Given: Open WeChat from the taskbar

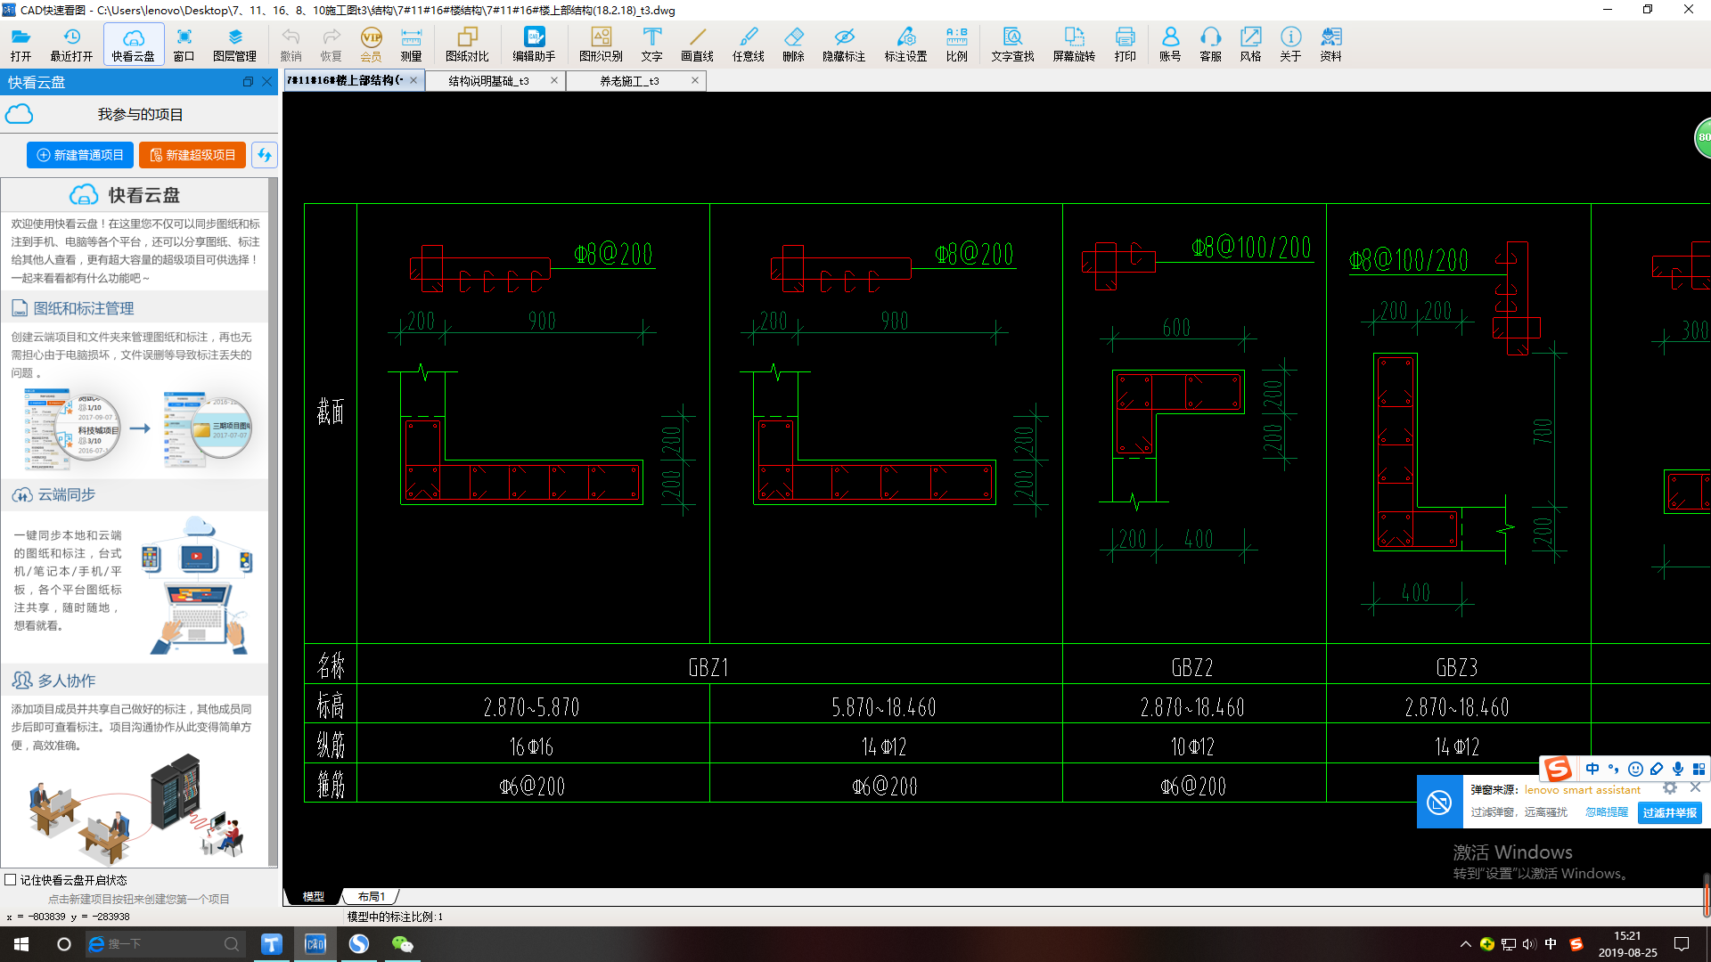Looking at the screenshot, I should pyautogui.click(x=402, y=944).
